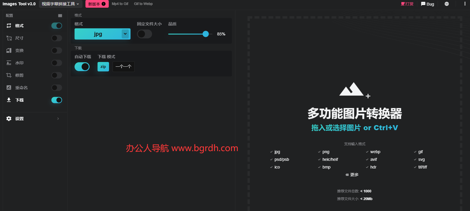Open the language globe icon
Viewport: 470px width, 211px height.
pyautogui.click(x=447, y=4)
